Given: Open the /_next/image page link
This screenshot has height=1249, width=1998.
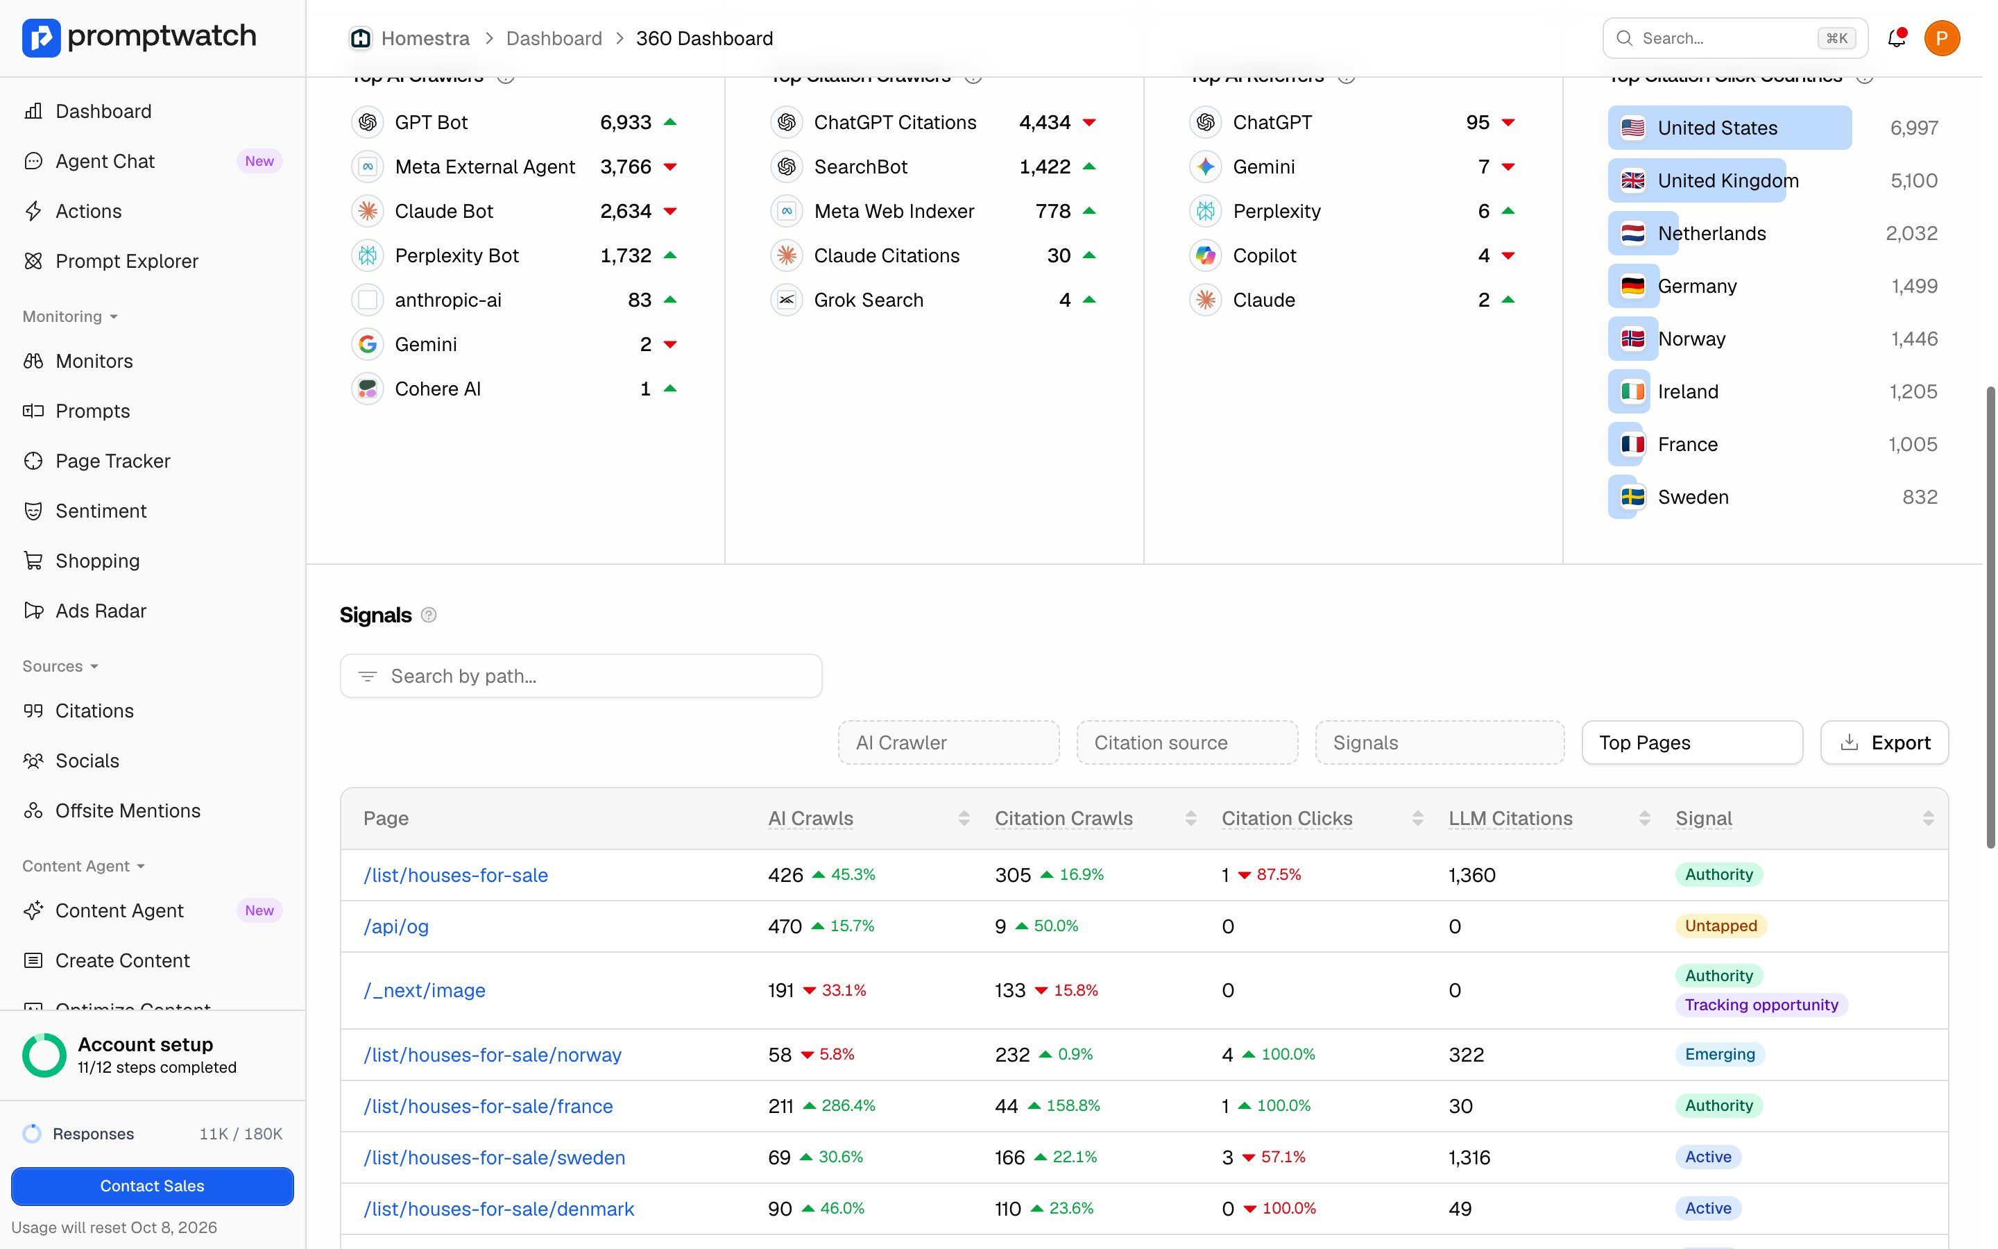Looking at the screenshot, I should tap(425, 990).
